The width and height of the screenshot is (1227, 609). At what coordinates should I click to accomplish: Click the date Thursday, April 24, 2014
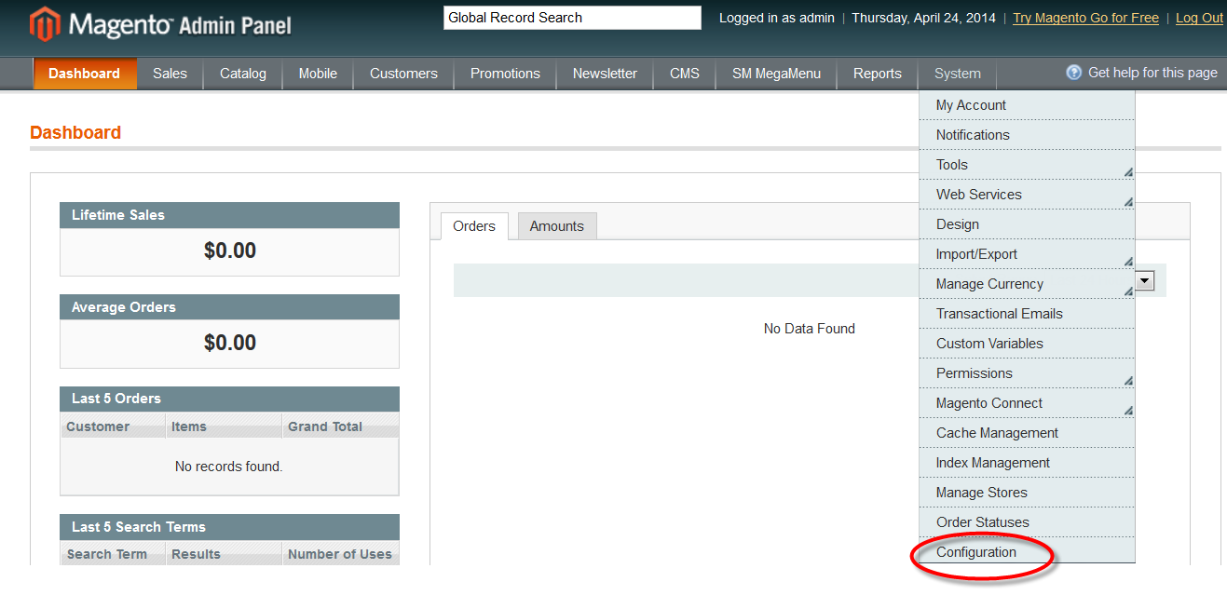[923, 18]
